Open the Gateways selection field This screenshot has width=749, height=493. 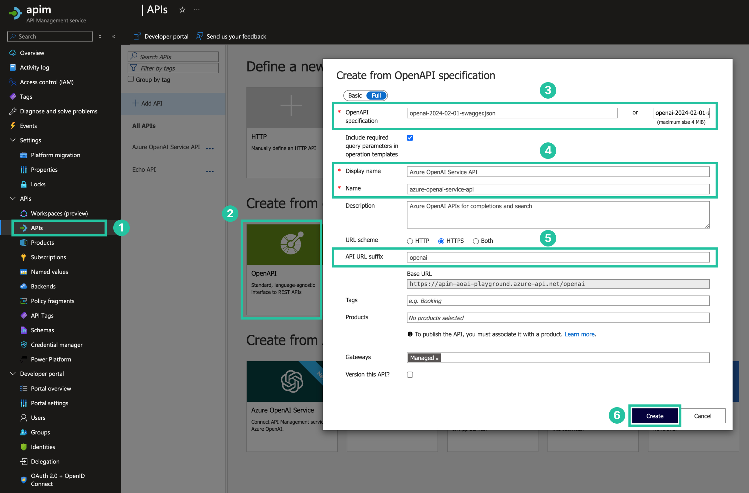coord(558,358)
